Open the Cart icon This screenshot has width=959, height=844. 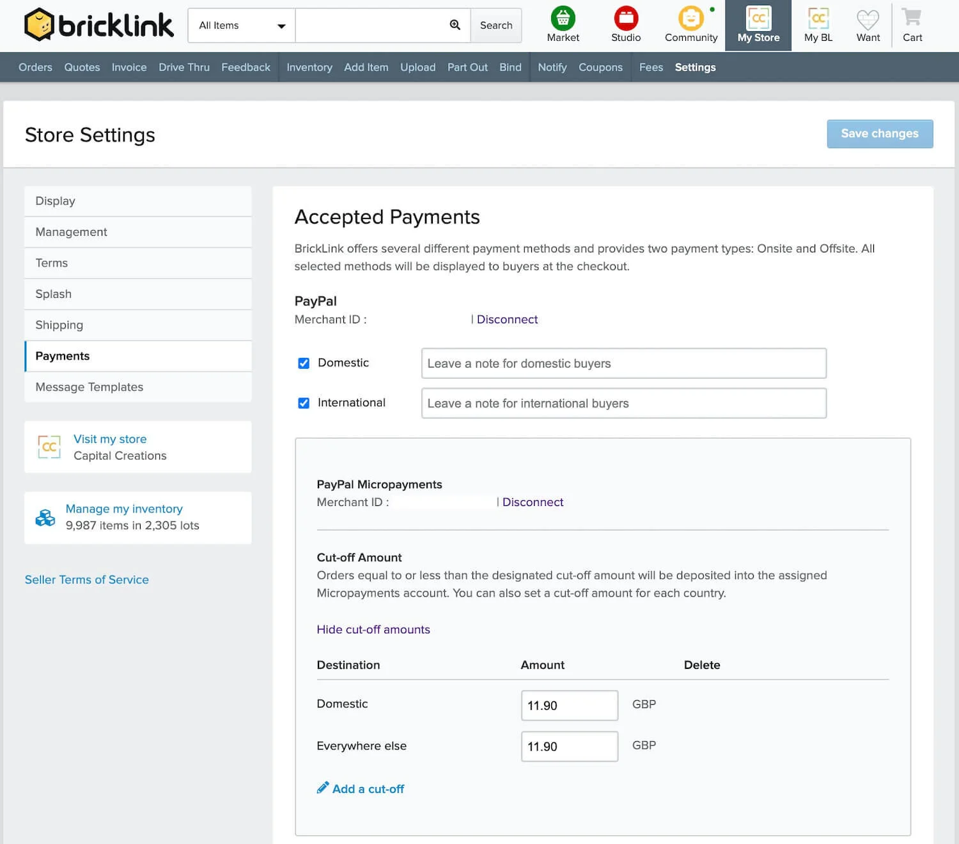[912, 25]
